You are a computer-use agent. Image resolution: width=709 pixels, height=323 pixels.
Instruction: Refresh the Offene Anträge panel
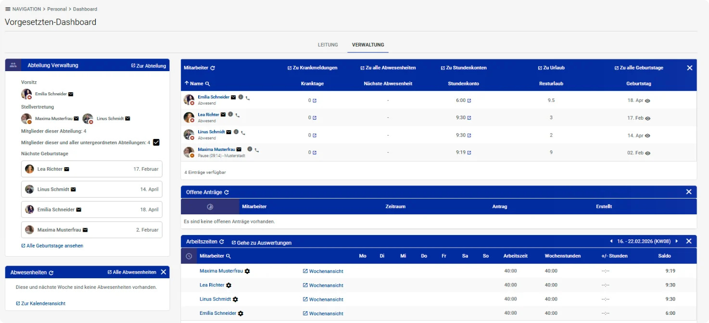pos(227,192)
